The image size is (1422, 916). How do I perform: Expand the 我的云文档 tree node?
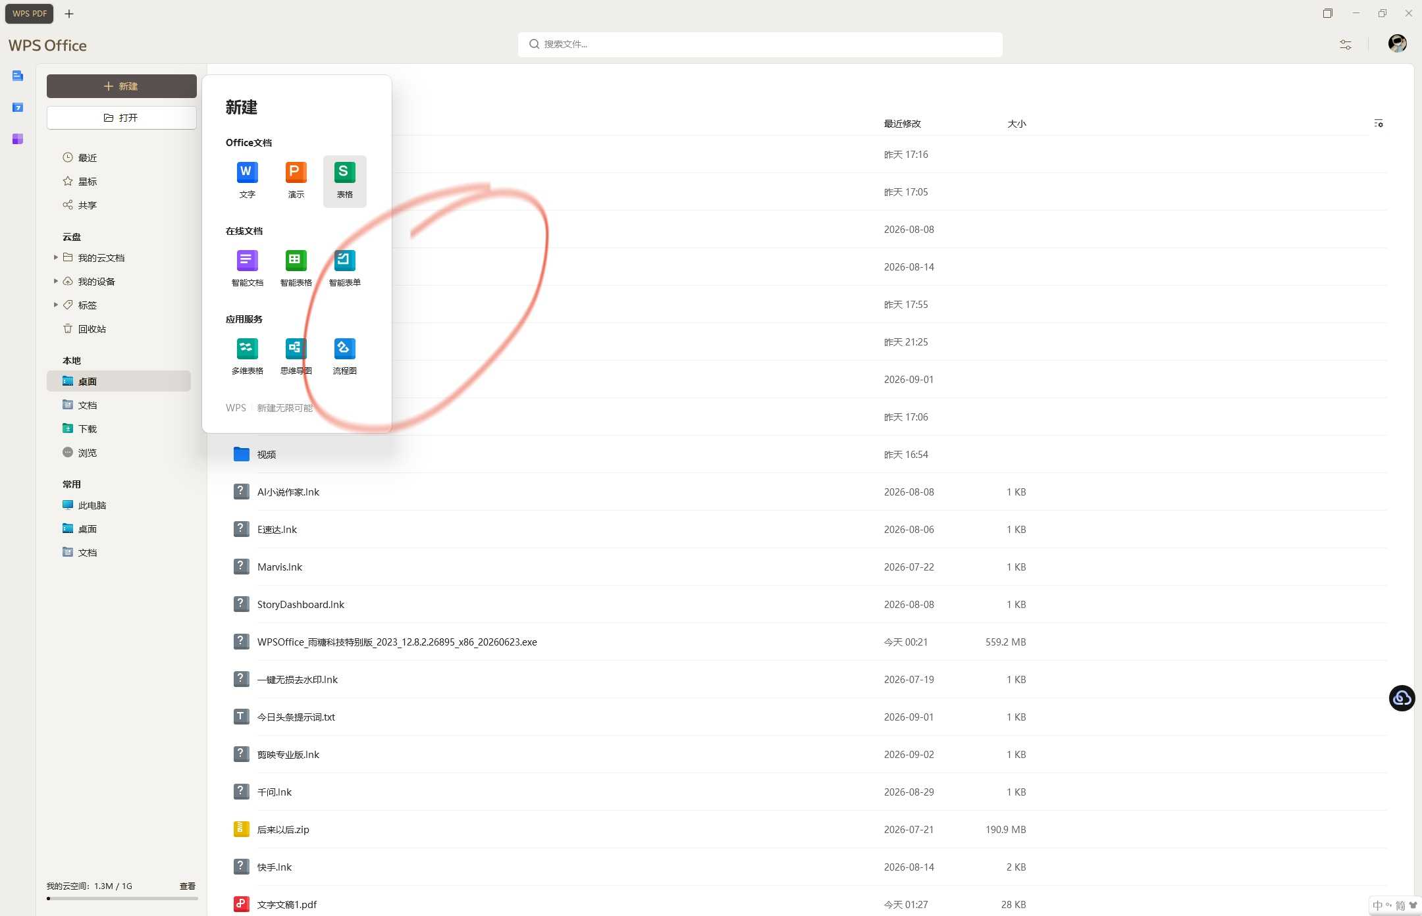[55, 257]
